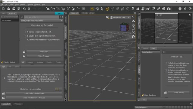Uncheck the Show Sub Items checkbox
This screenshot has width=193, height=109.
[143, 95]
